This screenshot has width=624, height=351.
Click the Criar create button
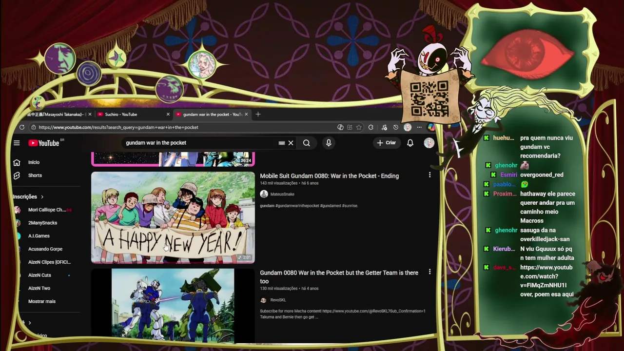386,143
